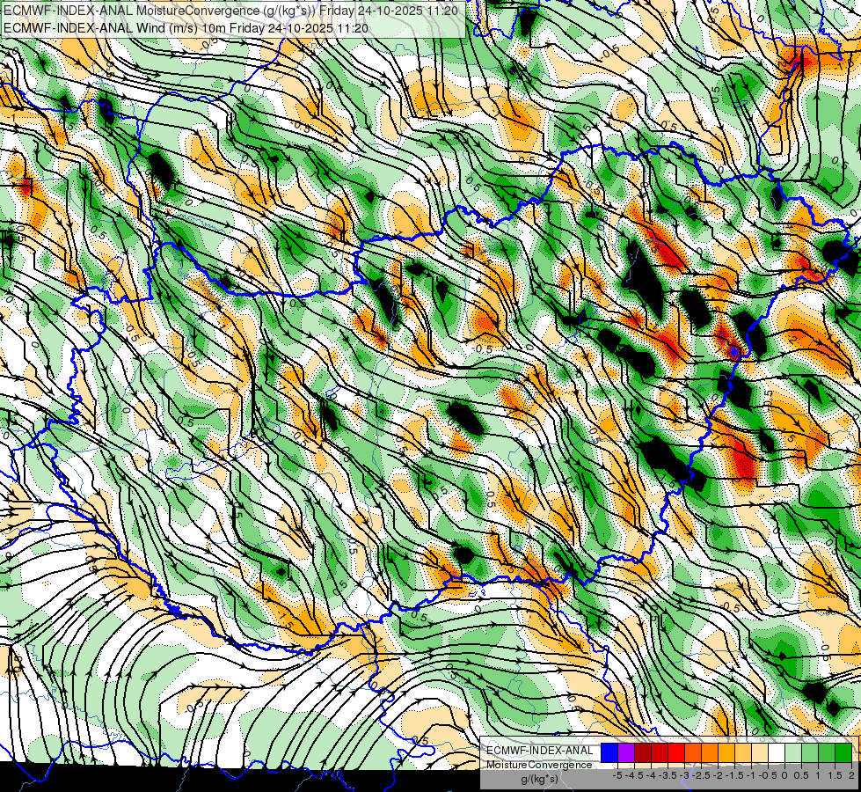The image size is (861, 792).
Task: Click the g/(kg*s) unit label in the legend
Action: click(x=540, y=780)
